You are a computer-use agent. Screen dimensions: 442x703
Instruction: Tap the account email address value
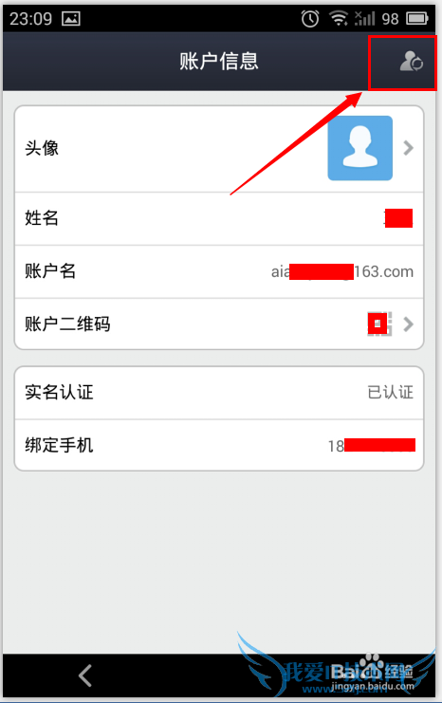342,271
